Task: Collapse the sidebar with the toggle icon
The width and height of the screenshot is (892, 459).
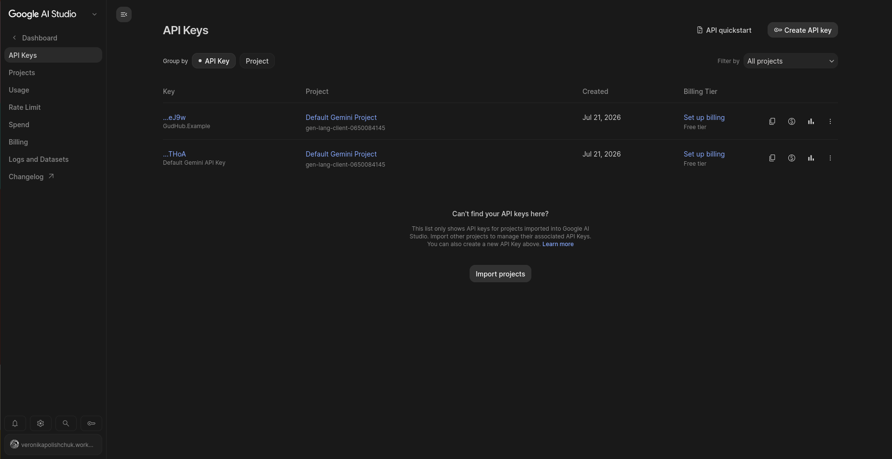Action: click(x=124, y=14)
